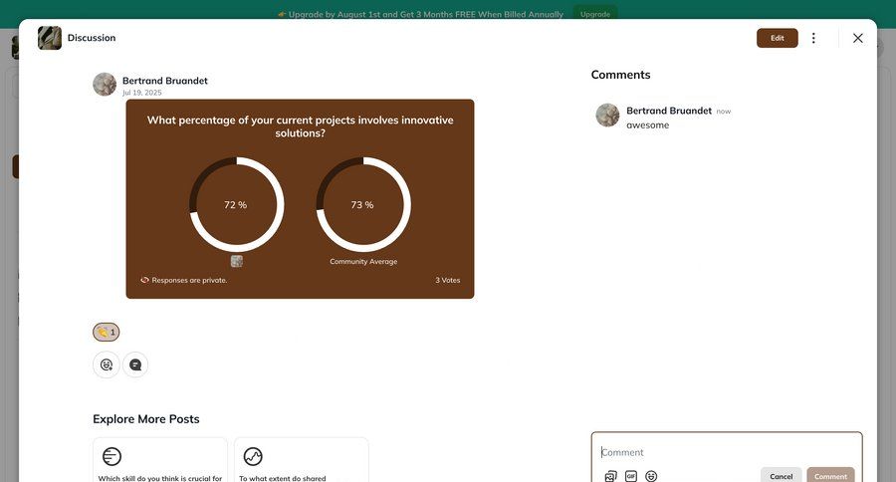Viewport: 896px width, 482px height.
Task: Click the post date Jul 19, 2025
Action: [x=141, y=93]
